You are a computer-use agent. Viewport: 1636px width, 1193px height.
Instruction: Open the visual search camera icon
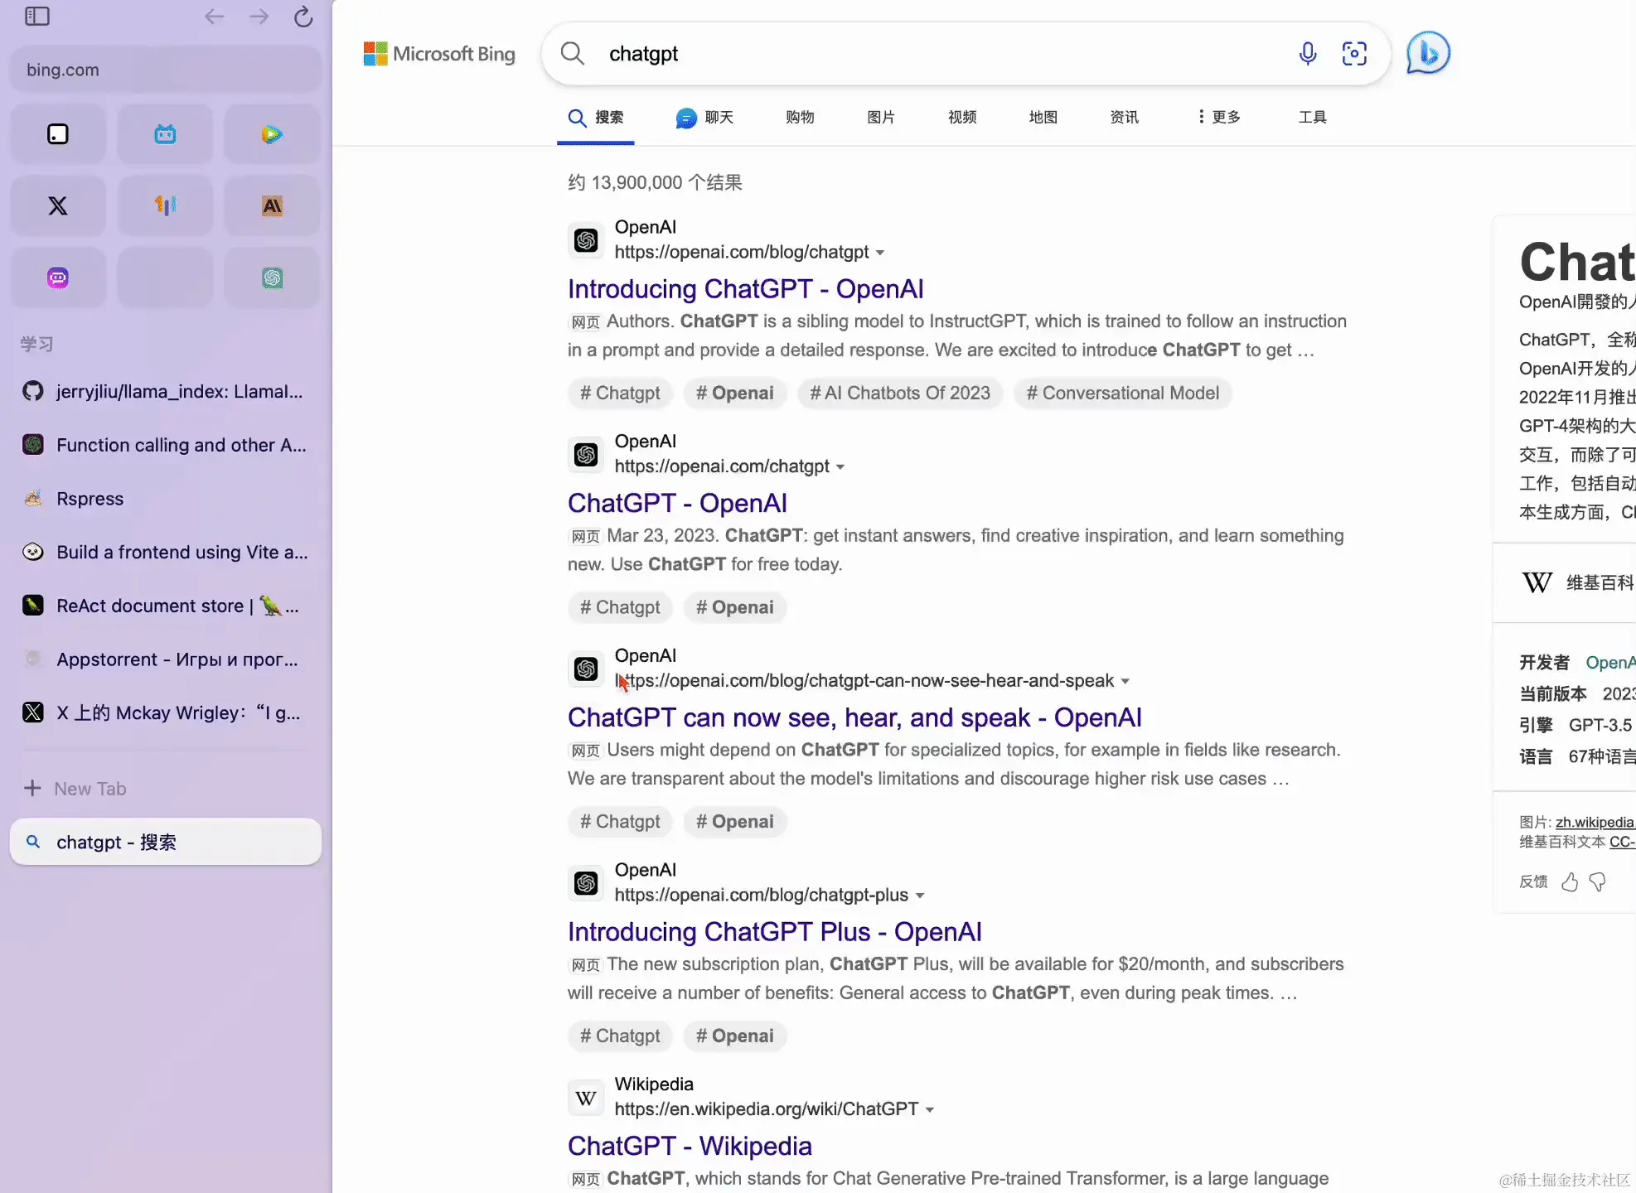click(x=1354, y=54)
